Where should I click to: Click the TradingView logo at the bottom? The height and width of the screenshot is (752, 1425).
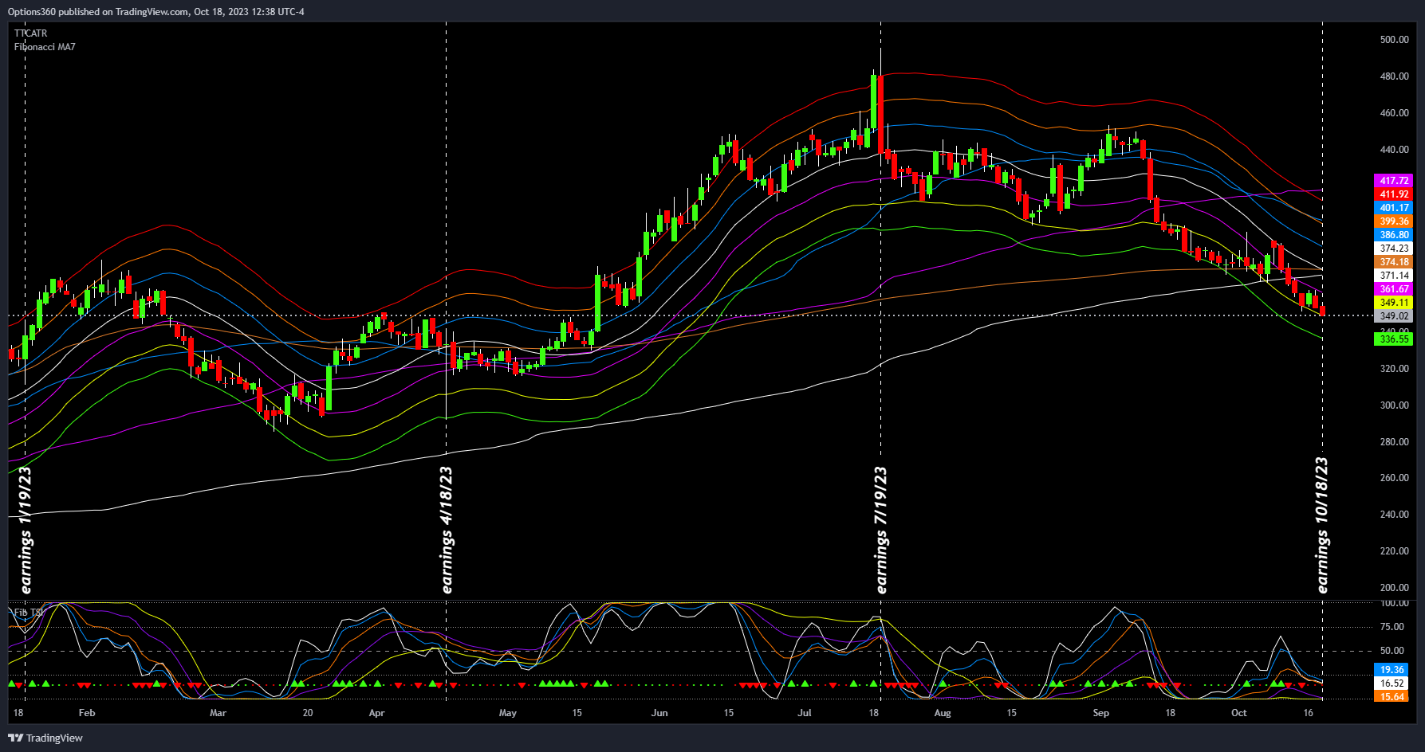(x=45, y=738)
